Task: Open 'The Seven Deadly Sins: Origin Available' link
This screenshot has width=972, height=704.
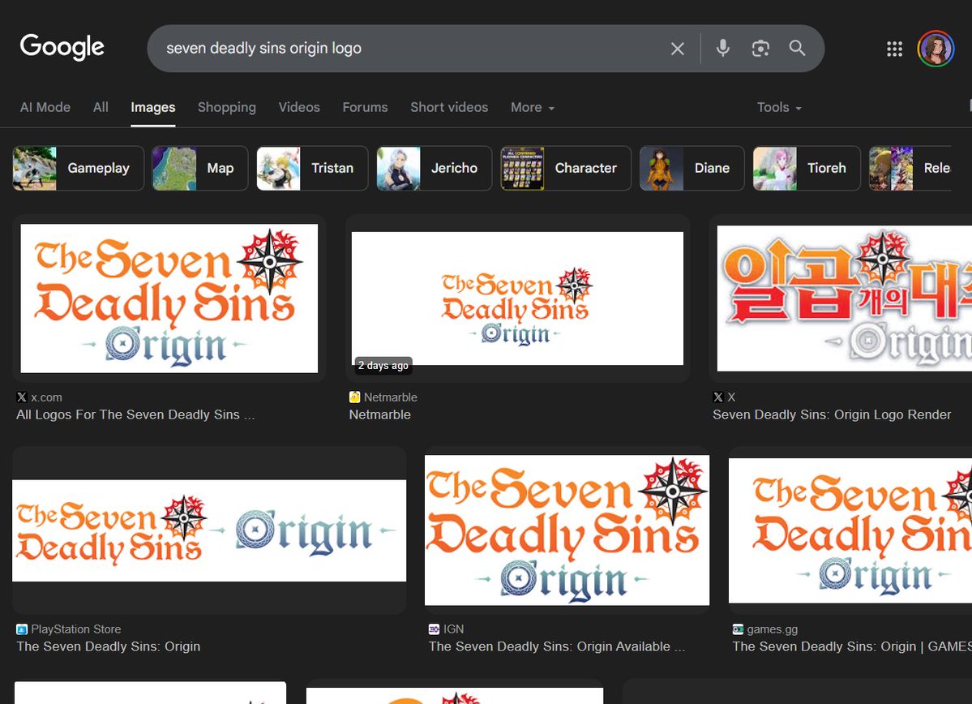Action: 557,646
